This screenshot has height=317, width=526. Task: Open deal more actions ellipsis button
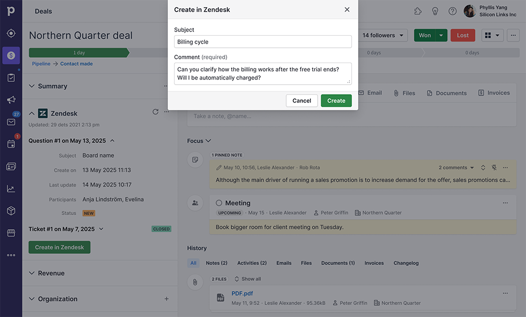pyautogui.click(x=513, y=35)
